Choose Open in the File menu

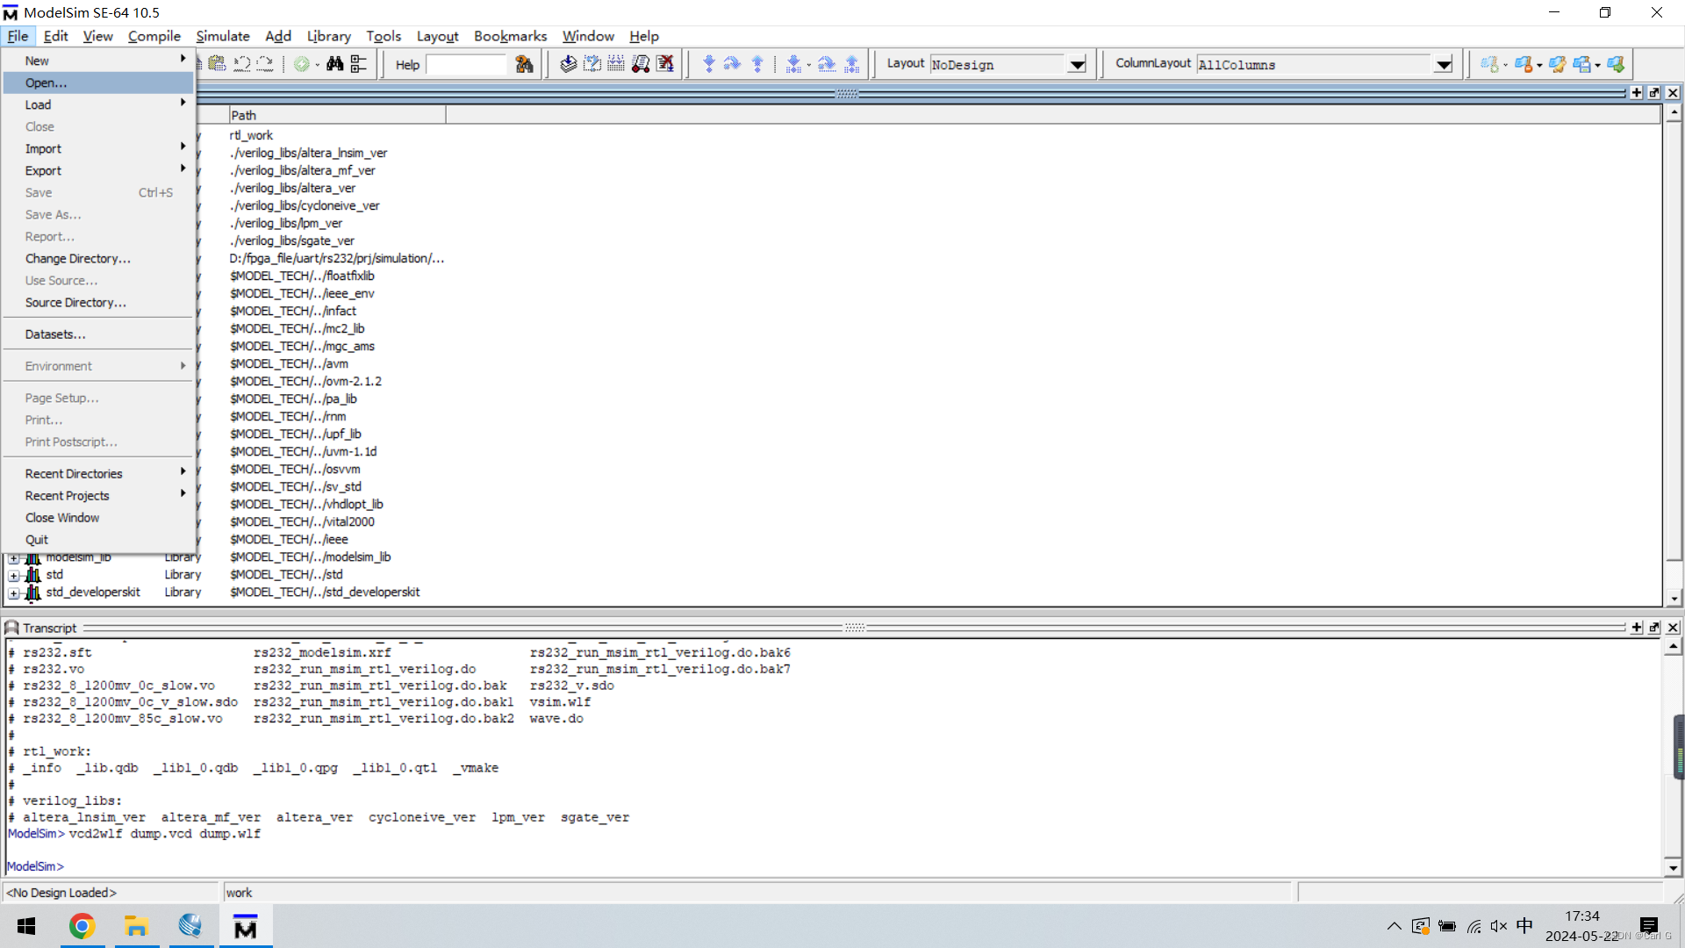pyautogui.click(x=45, y=83)
